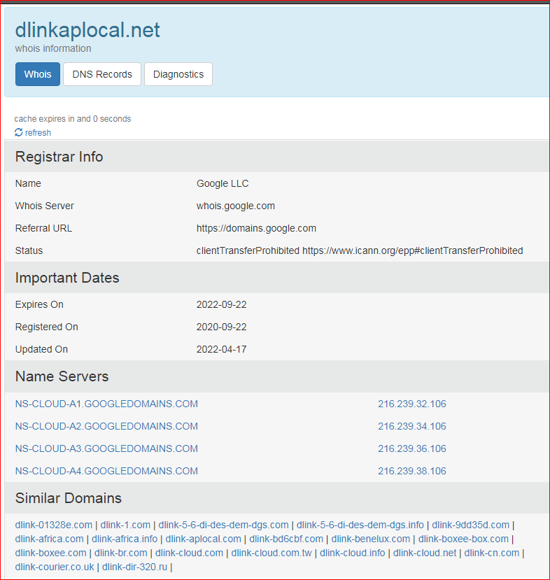Click the Expires On label

coord(39,305)
